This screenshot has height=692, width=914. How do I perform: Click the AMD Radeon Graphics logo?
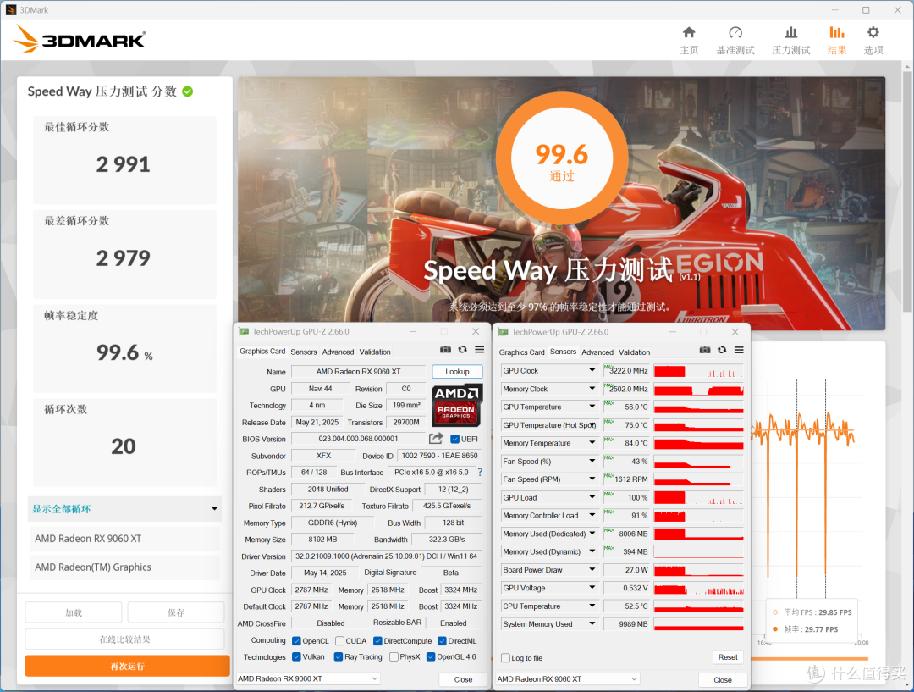(x=456, y=406)
